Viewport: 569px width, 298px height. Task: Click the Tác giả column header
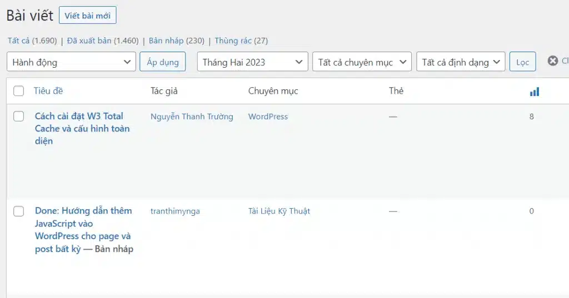pos(164,90)
